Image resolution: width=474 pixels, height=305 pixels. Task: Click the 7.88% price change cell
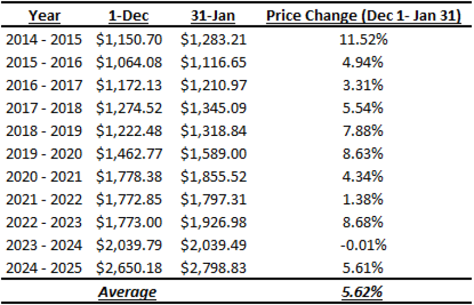tap(364, 131)
